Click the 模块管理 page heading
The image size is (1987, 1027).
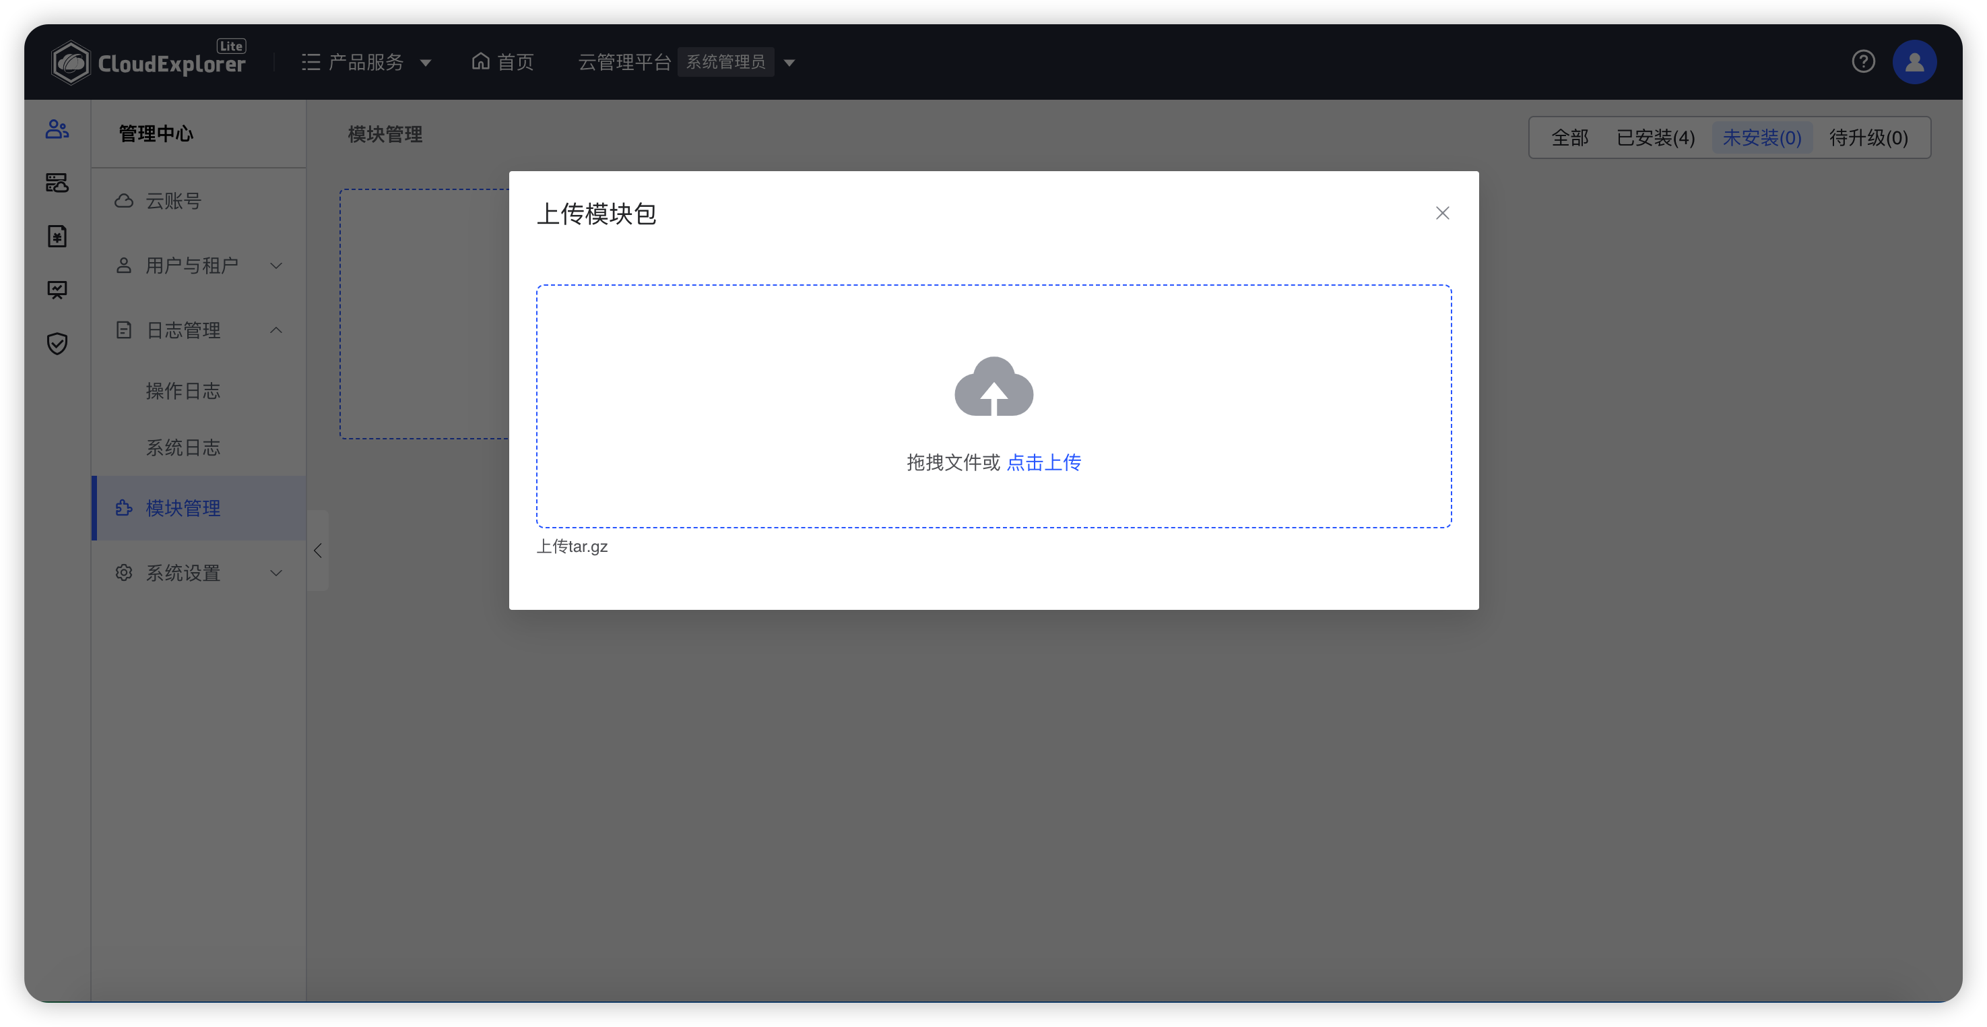[x=385, y=134]
